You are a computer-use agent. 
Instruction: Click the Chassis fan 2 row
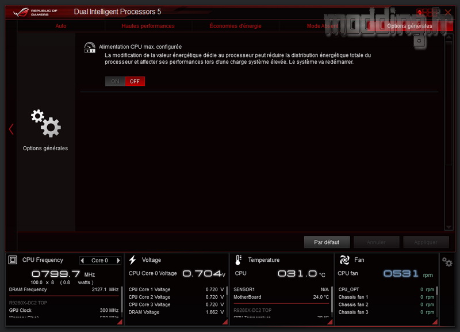click(386, 305)
